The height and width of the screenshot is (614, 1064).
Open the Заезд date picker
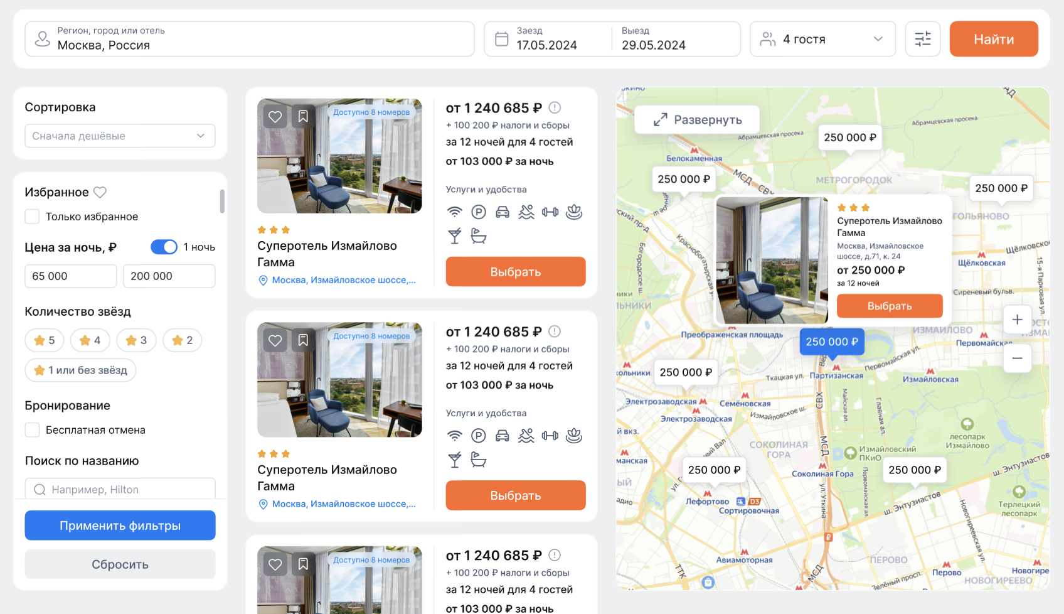548,39
